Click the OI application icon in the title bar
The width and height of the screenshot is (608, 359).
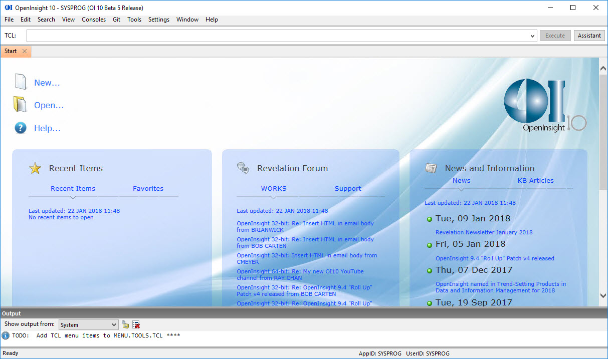[8, 8]
